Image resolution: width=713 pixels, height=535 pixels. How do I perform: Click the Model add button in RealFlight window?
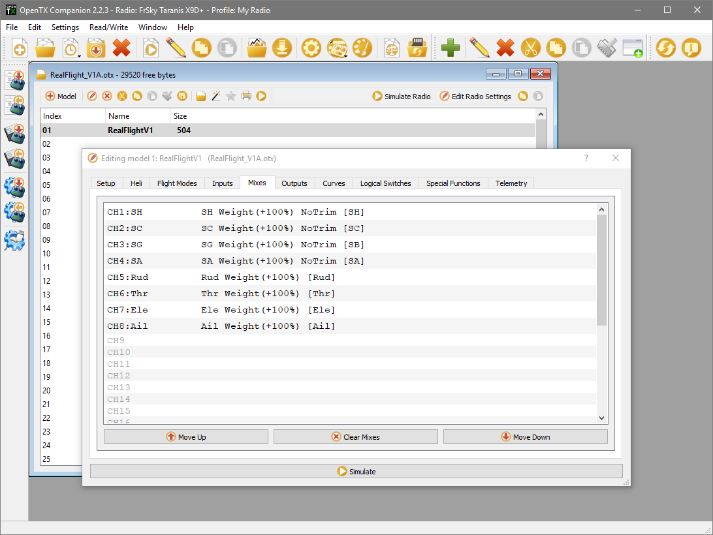61,97
